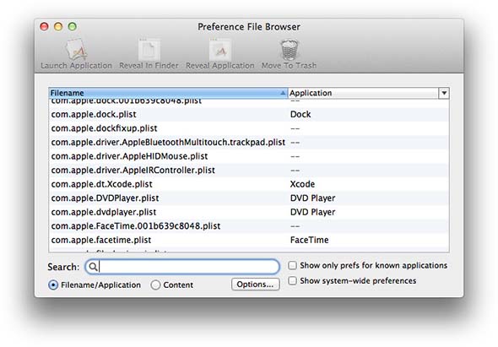498x347 pixels.
Task: Click the Reveal Application toolbar icon
Action: [220, 50]
